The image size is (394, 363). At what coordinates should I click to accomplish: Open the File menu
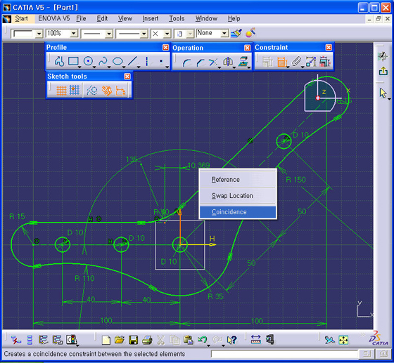pyautogui.click(x=81, y=18)
